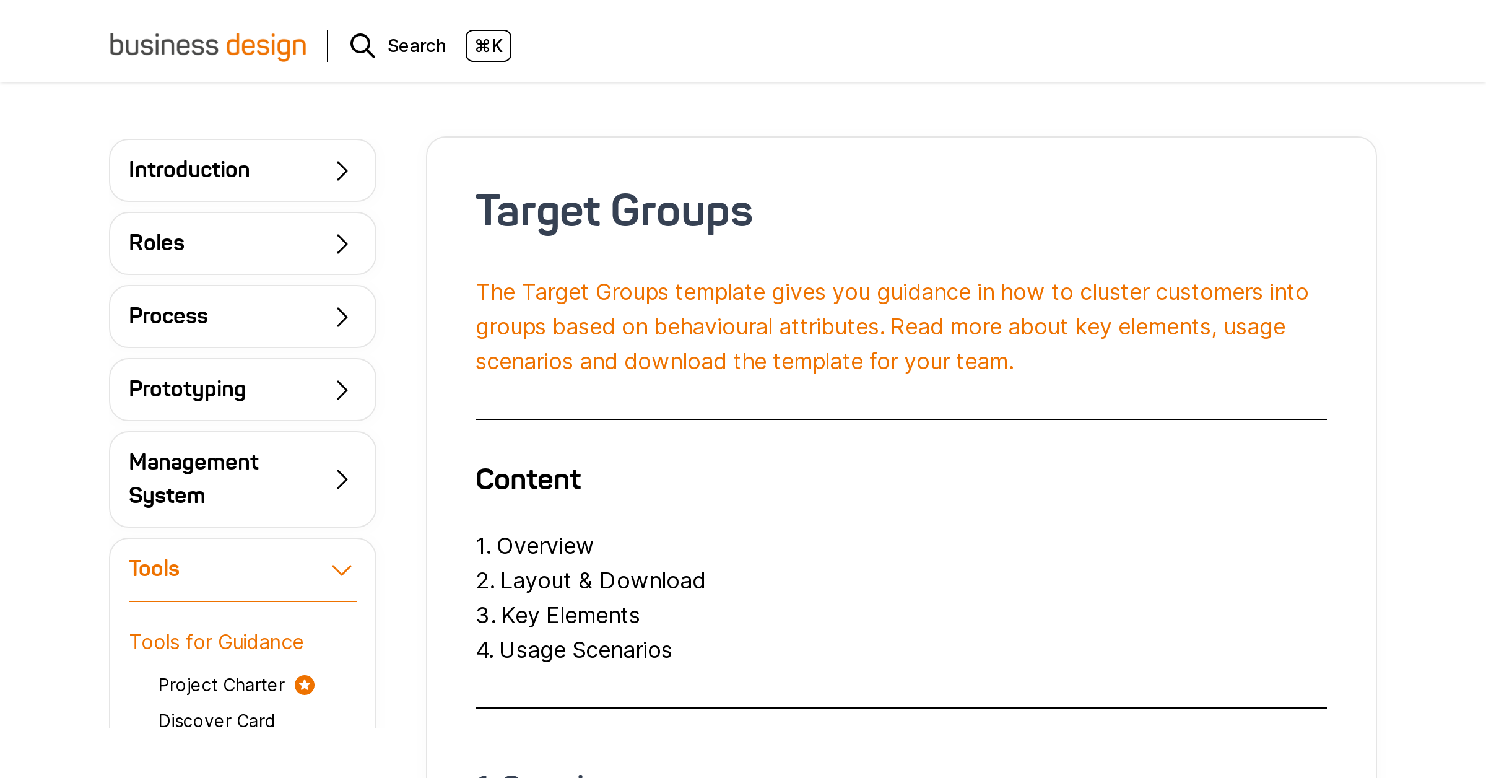Click the premium star badge beside Project Charter
This screenshot has width=1486, height=778.
pyautogui.click(x=303, y=685)
